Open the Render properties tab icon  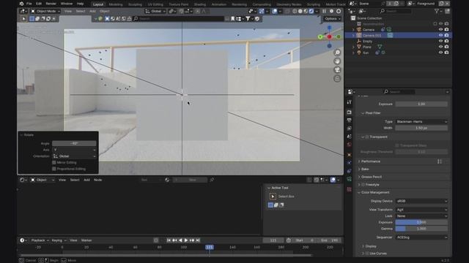[x=349, y=113]
